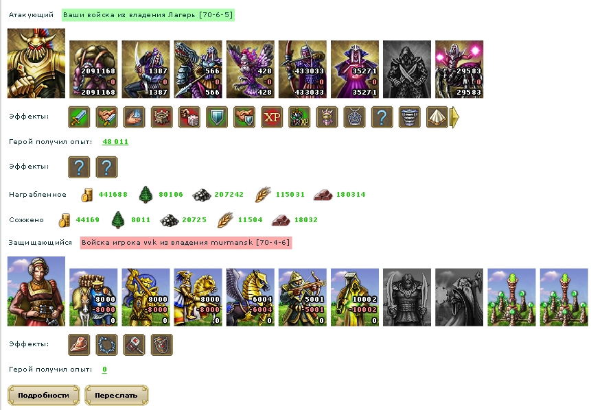This screenshot has width=591, height=410.
Task: Select the dice effect icon
Action: [x=189, y=117]
